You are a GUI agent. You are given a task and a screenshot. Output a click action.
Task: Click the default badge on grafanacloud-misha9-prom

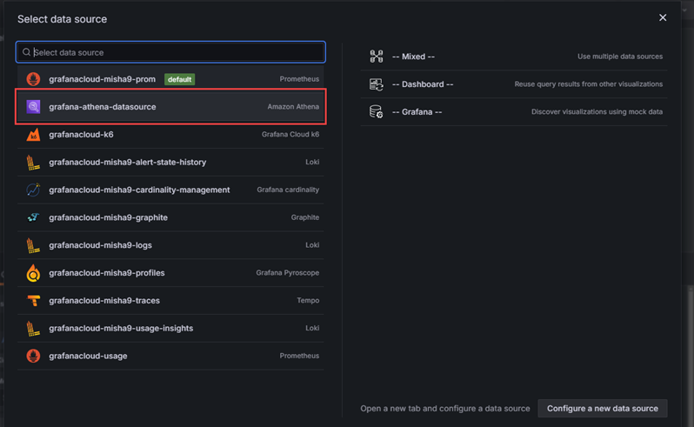180,79
